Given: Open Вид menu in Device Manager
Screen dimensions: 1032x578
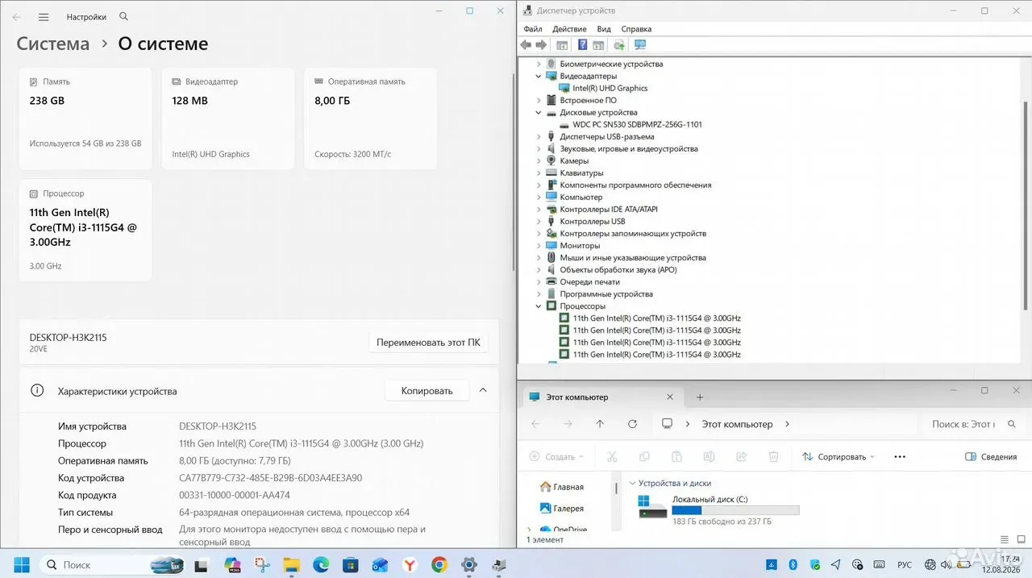Looking at the screenshot, I should coord(604,29).
